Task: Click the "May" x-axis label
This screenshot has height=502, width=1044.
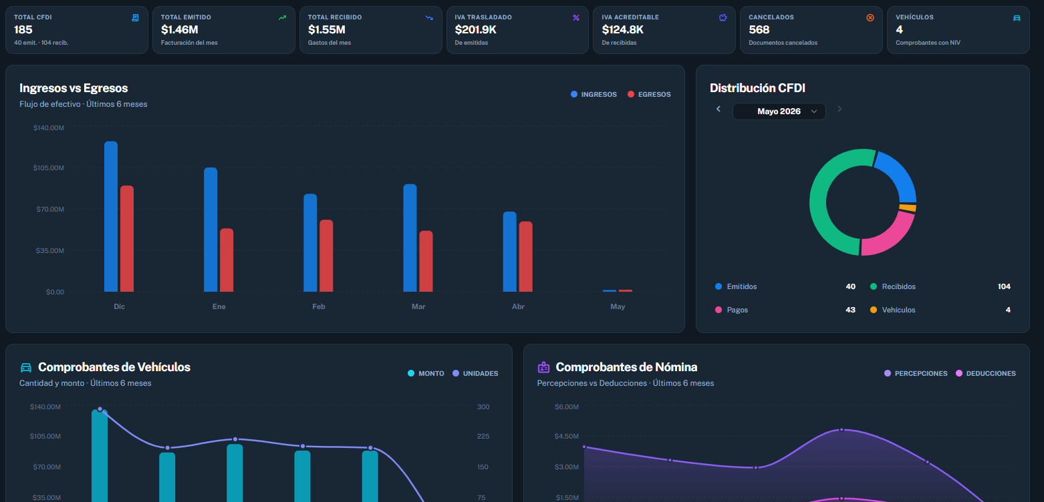Action: tap(618, 307)
